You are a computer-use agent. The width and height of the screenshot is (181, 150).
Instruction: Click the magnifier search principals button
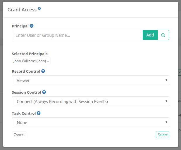pyautogui.click(x=163, y=35)
